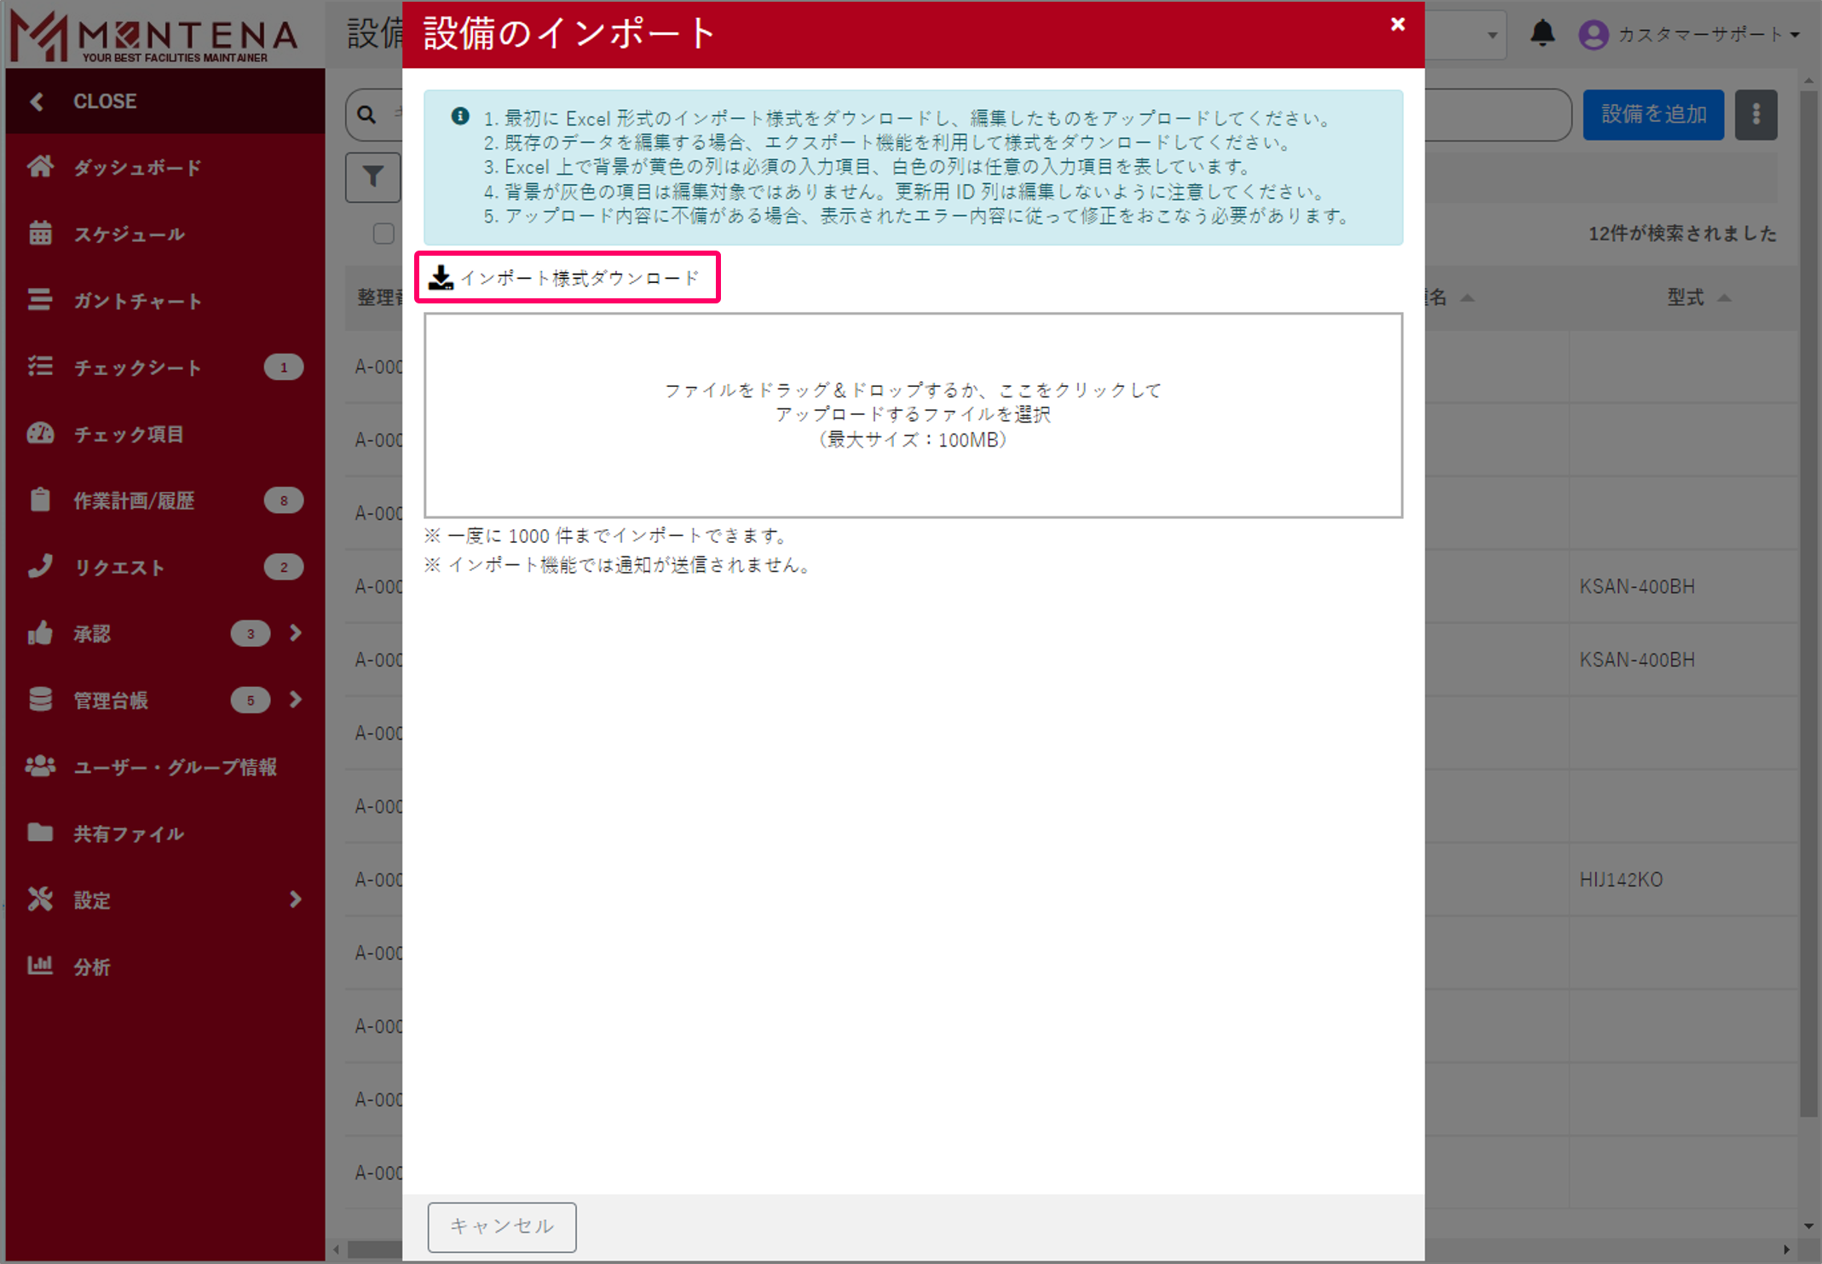The width and height of the screenshot is (1822, 1264).
Task: Open the ダッシュボード from the sidebar icon
Action: point(39,167)
